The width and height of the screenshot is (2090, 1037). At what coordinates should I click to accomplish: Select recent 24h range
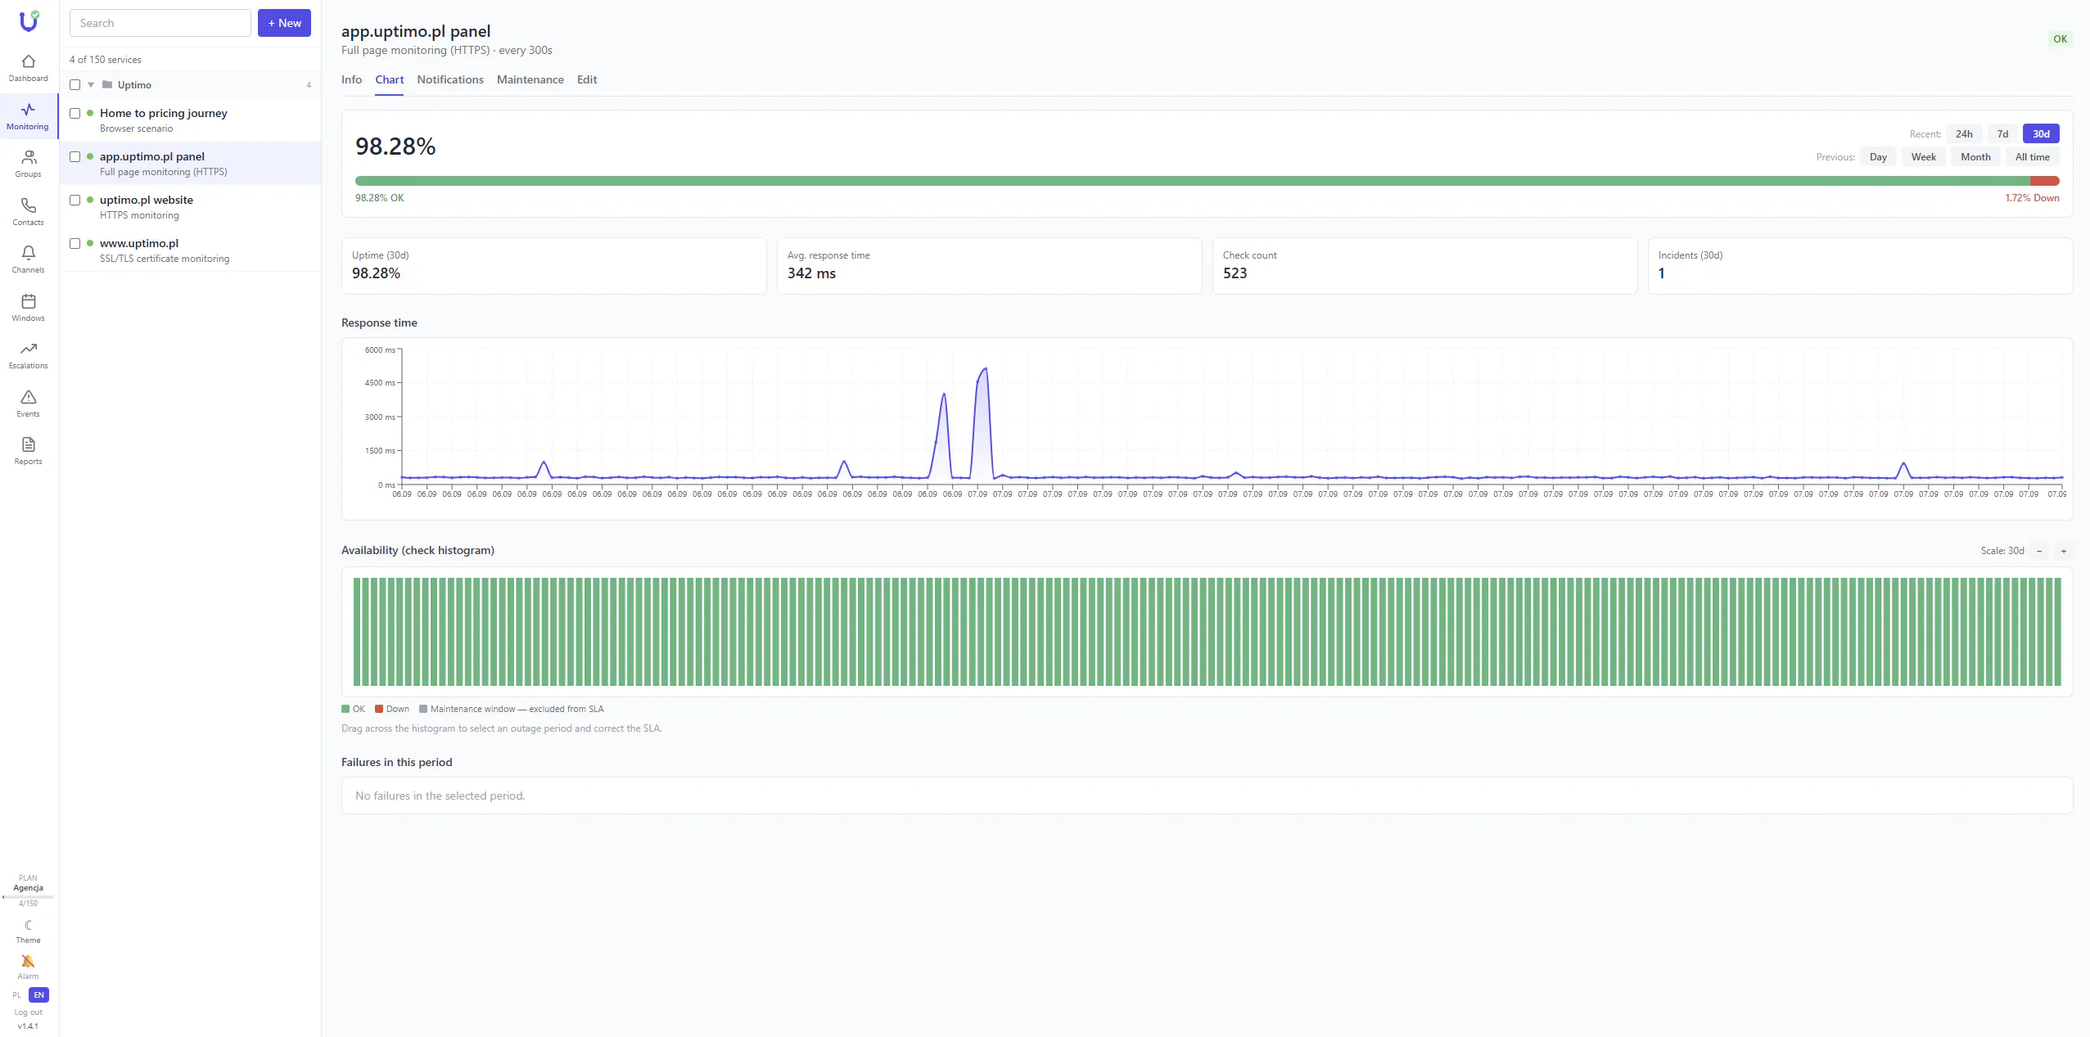[x=1964, y=134]
